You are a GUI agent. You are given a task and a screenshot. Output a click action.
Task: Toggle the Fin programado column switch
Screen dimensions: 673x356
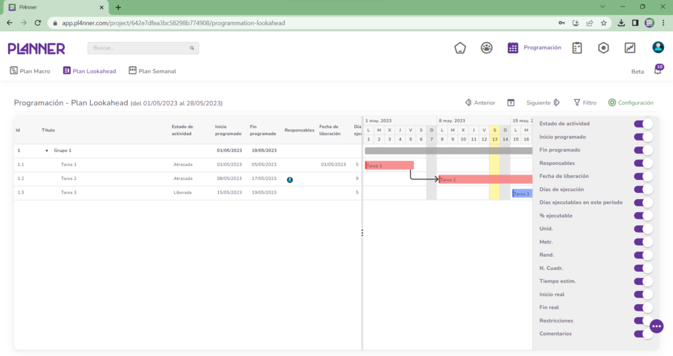click(643, 150)
